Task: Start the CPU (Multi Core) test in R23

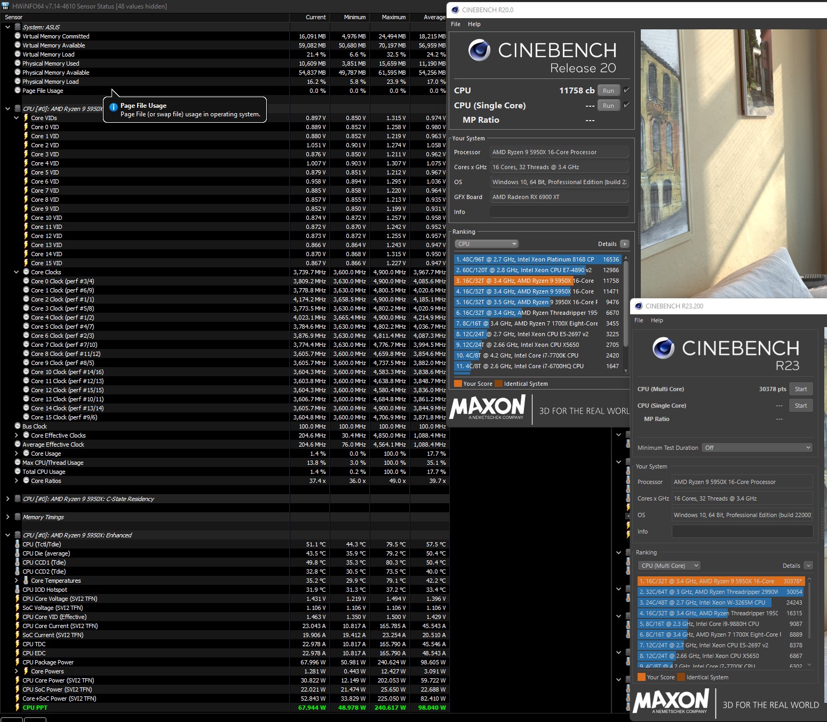Action: click(801, 389)
